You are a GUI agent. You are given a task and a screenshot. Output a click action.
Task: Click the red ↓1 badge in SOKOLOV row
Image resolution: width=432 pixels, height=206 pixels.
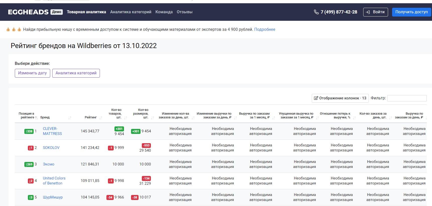(x=31, y=148)
